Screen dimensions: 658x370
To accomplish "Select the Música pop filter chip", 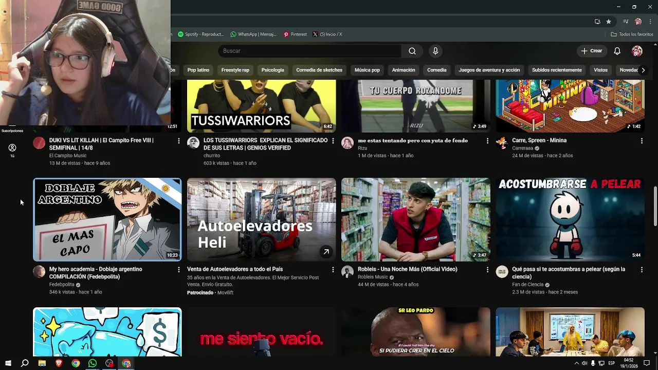I will [367, 70].
